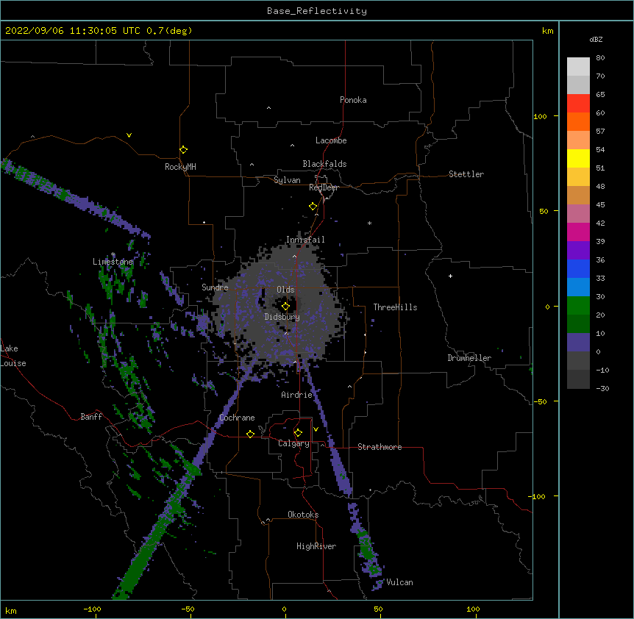
Task: Select the royal blue 33-36 dBZ legend swatch
Action: 578,268
